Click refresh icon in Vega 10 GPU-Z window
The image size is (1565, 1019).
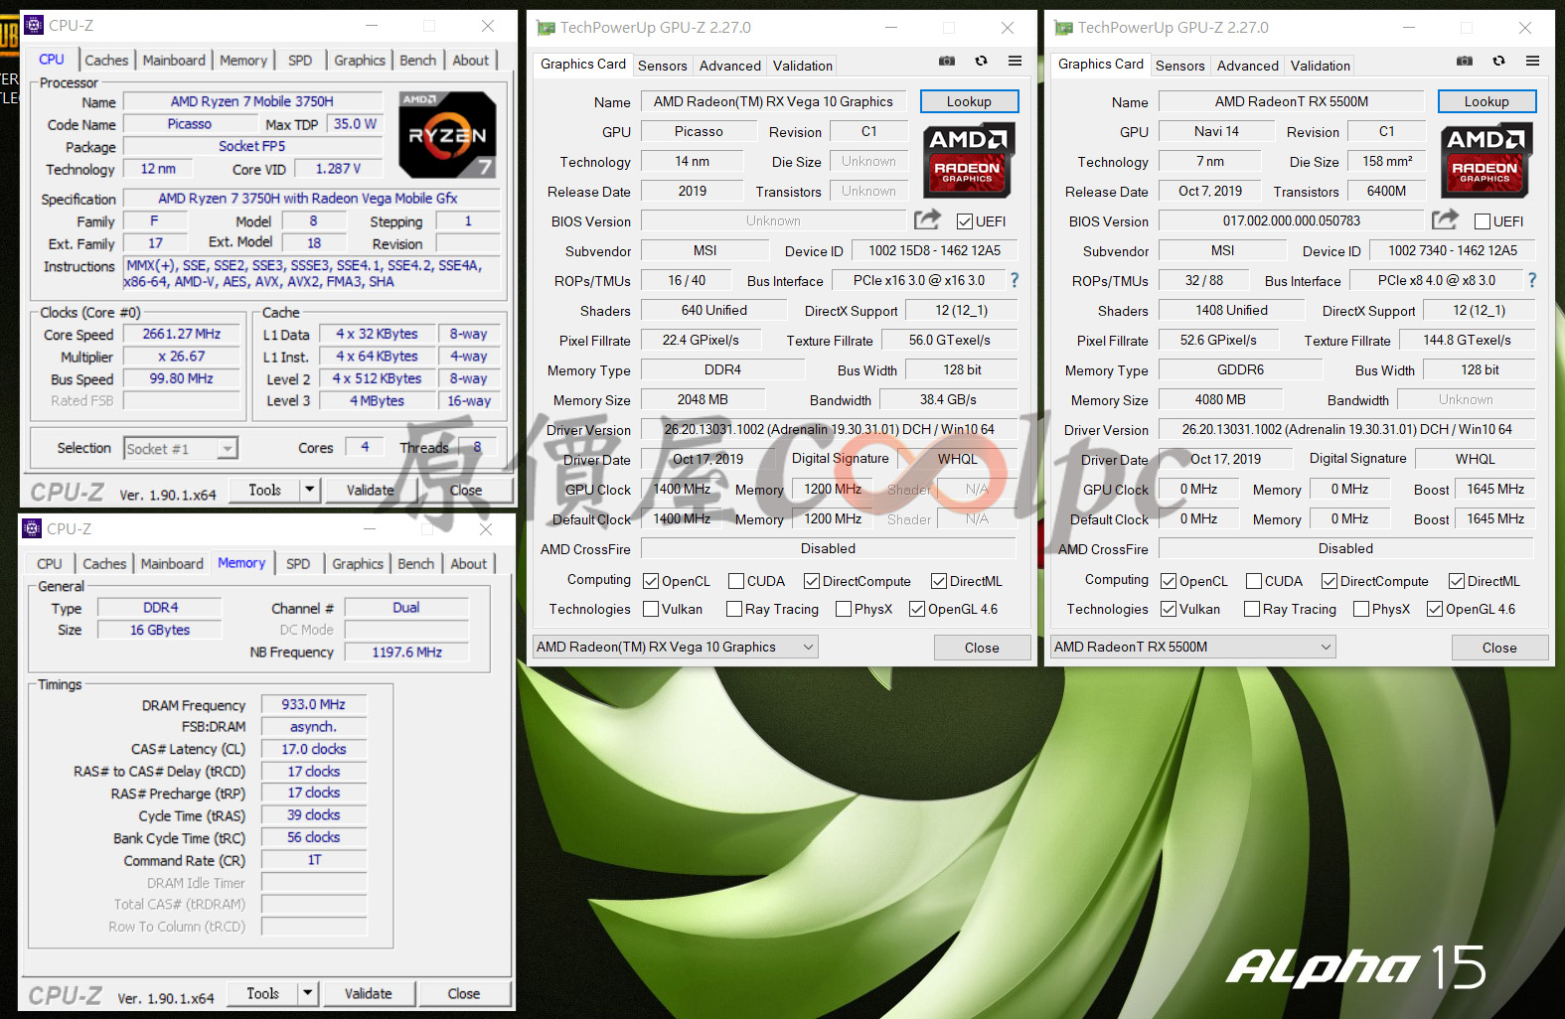(x=981, y=62)
